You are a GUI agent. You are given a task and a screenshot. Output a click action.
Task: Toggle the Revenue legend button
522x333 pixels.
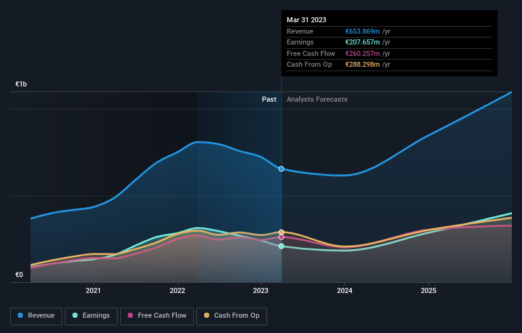(x=36, y=316)
